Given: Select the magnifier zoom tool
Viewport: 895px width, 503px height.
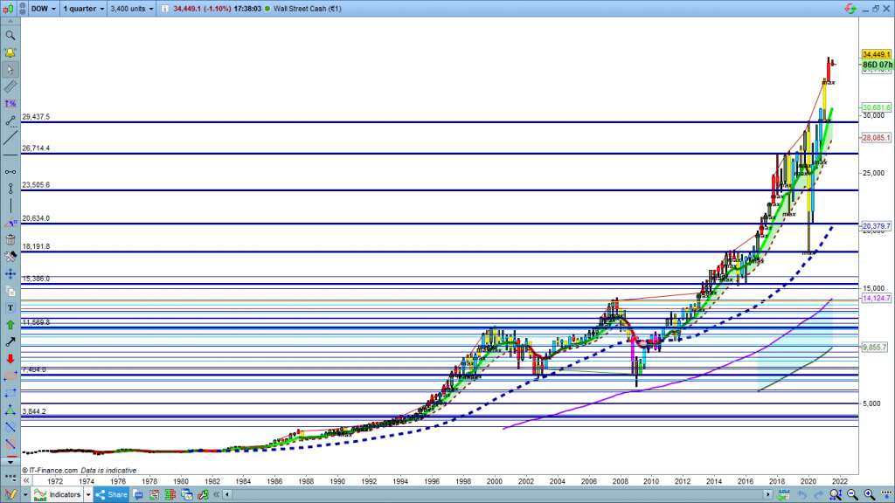Looking at the screenshot, I should point(10,36).
